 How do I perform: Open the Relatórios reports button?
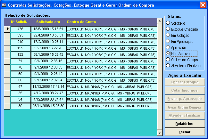[184, 124]
